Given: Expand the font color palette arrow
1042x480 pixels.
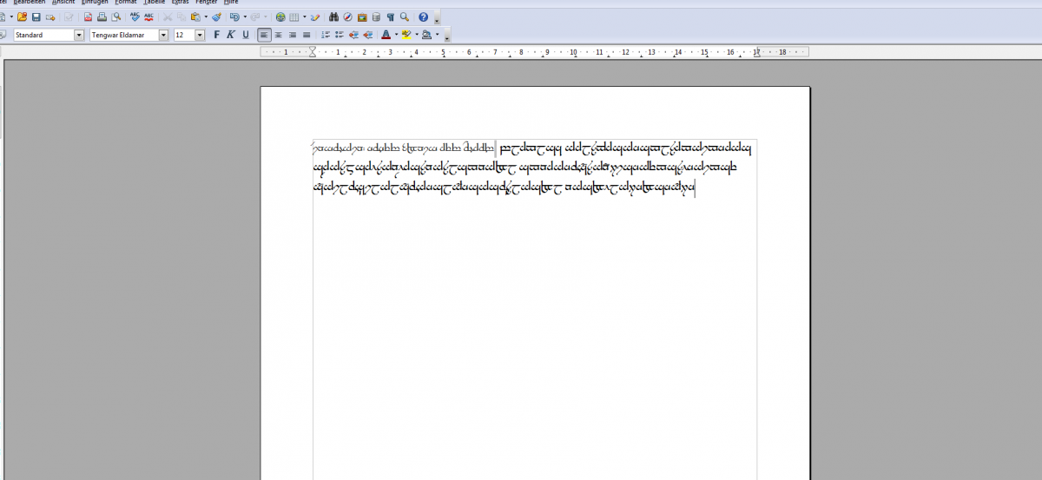Looking at the screenshot, I should point(396,35).
